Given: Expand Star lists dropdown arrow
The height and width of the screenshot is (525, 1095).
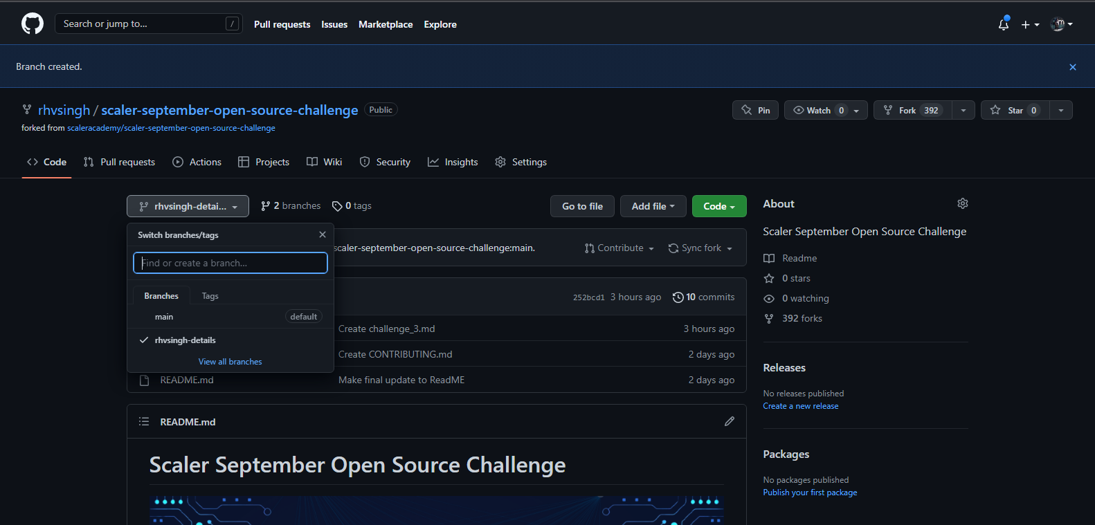Looking at the screenshot, I should click(1061, 110).
